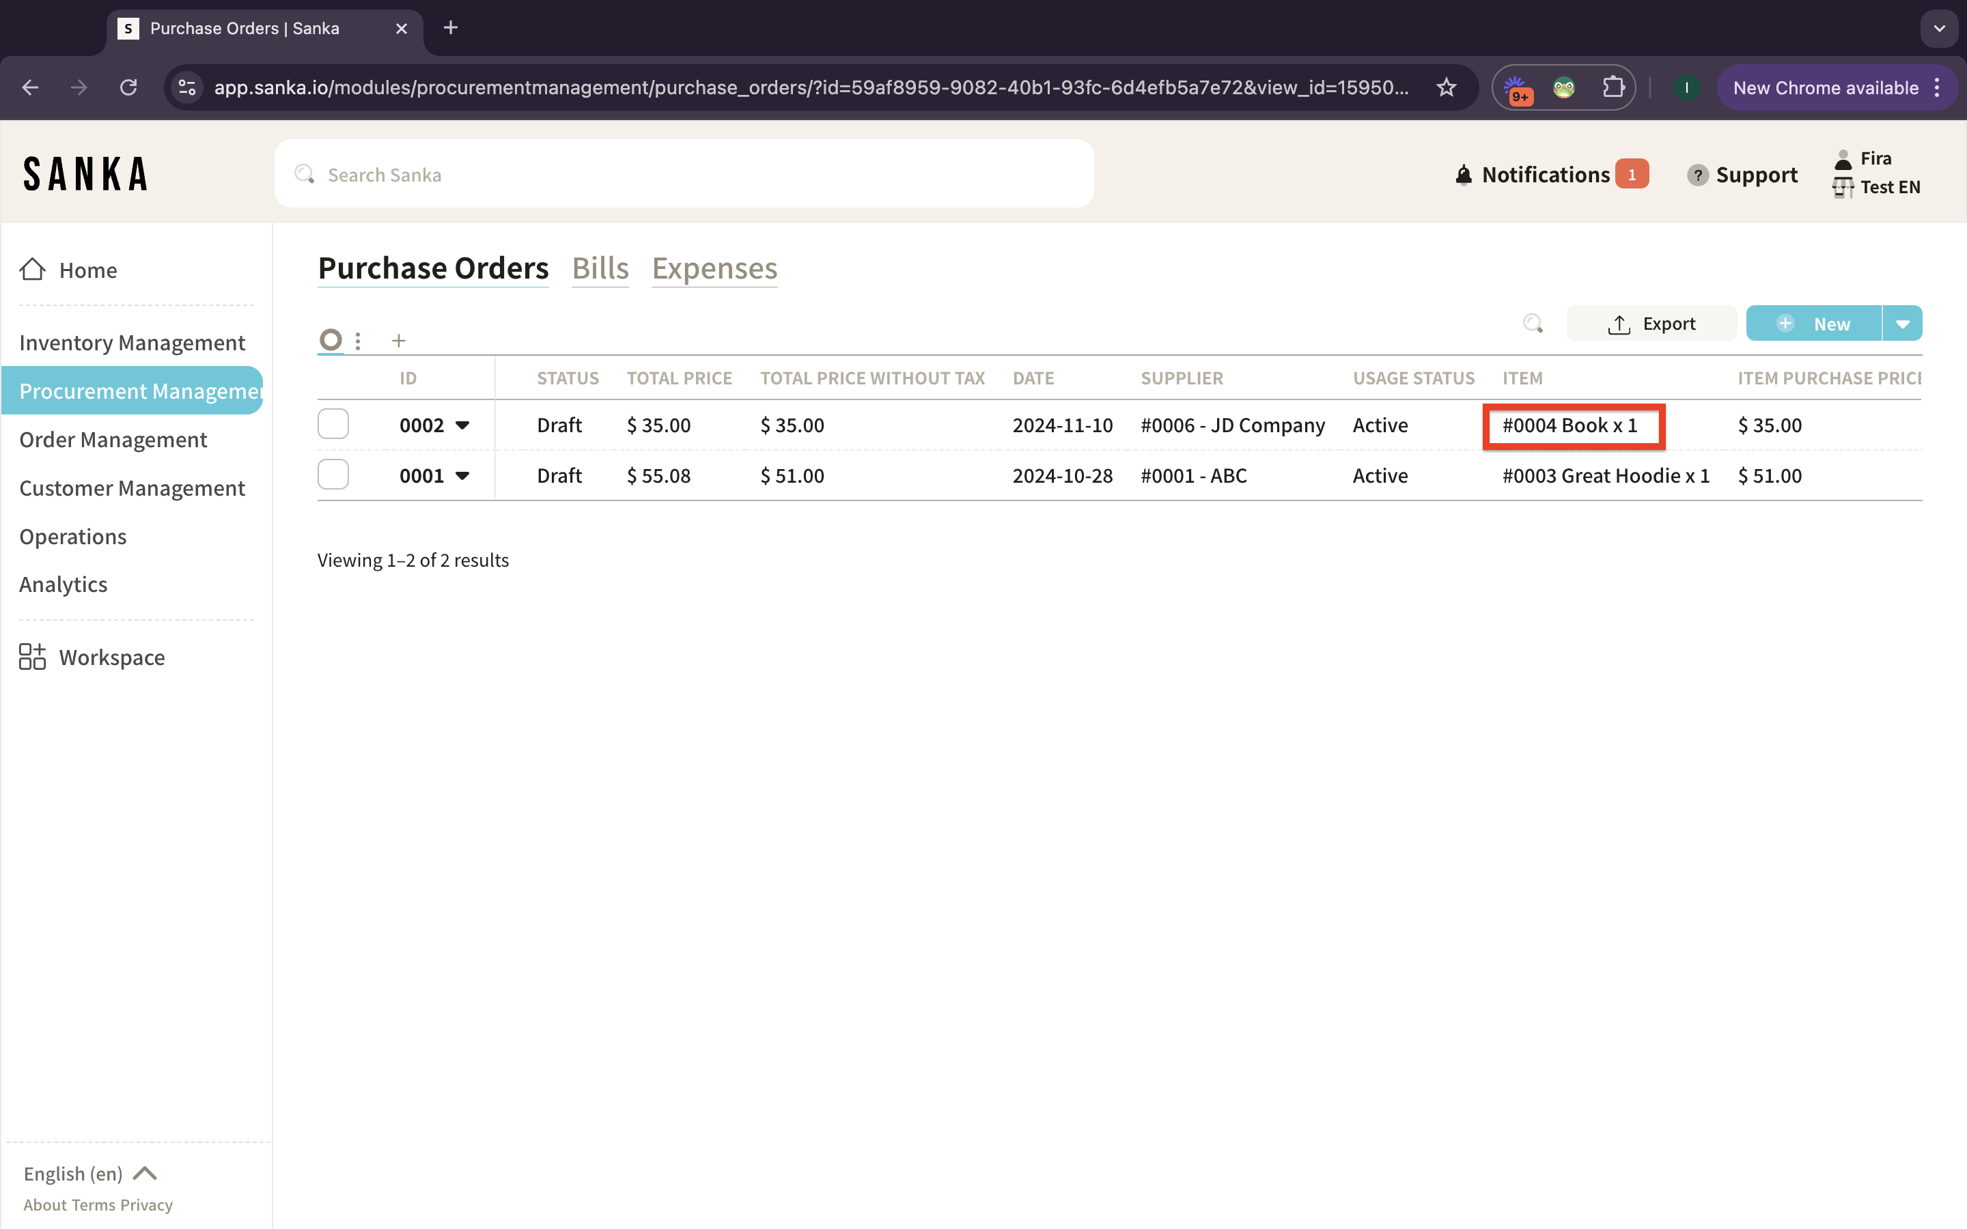Focus the Search Sanka field

click(x=684, y=174)
